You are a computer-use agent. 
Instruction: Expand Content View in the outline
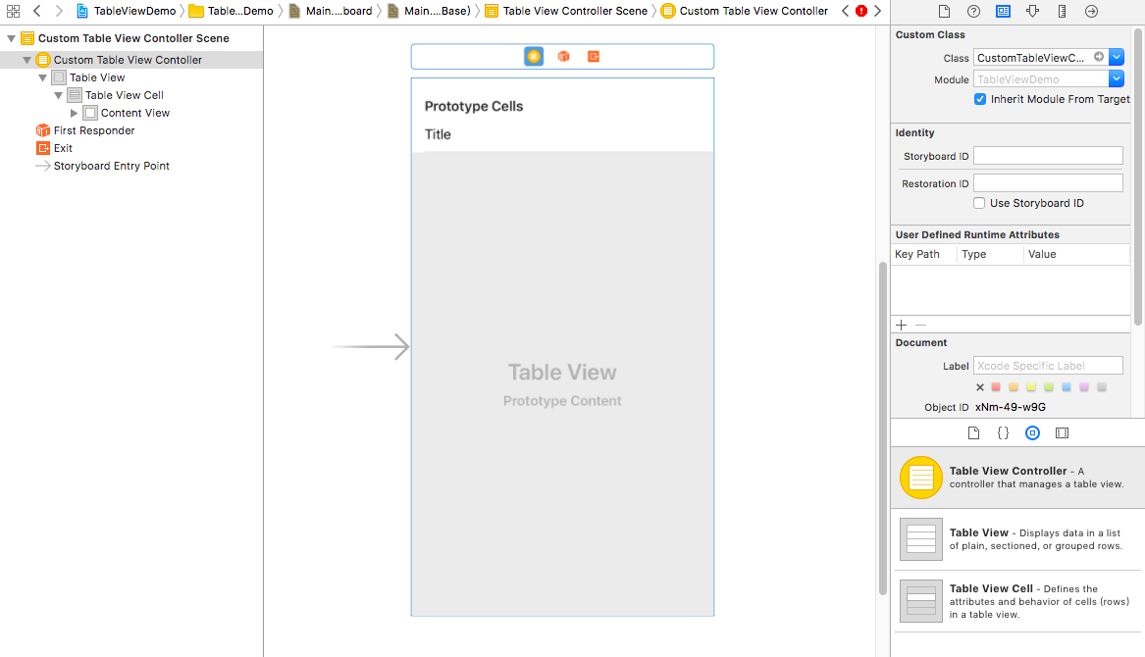[x=75, y=113]
